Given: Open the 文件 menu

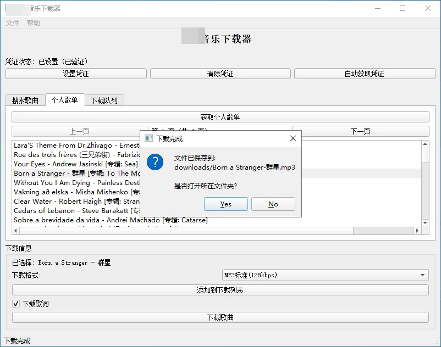Looking at the screenshot, I should tap(13, 23).
